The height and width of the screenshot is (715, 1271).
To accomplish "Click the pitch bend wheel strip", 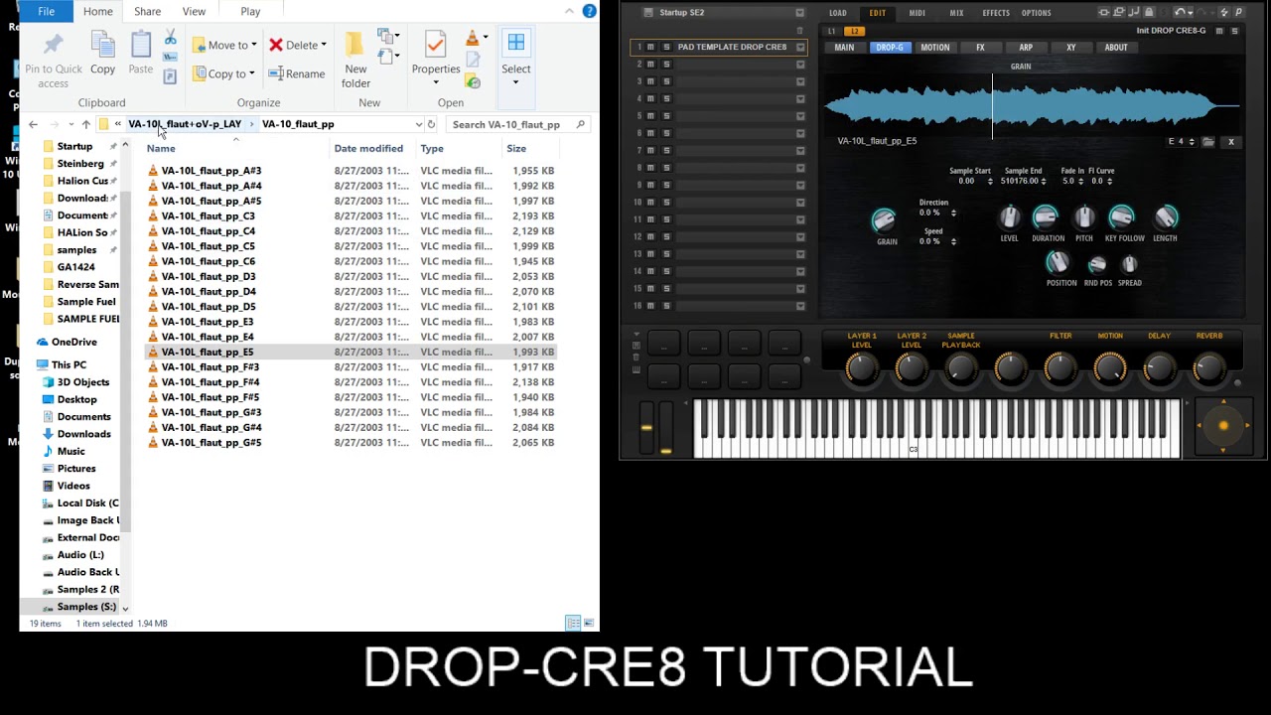I will [646, 428].
